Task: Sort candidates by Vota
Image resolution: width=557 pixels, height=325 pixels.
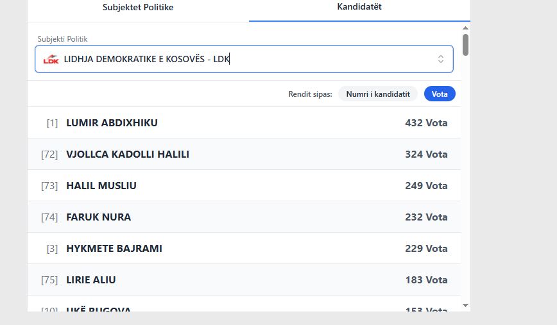Action: 440,94
